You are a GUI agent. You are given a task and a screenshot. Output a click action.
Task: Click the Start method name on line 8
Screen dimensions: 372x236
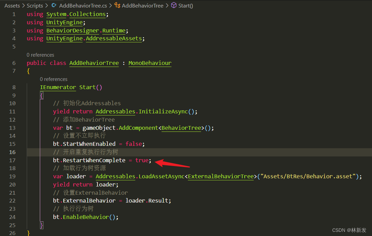click(x=87, y=87)
